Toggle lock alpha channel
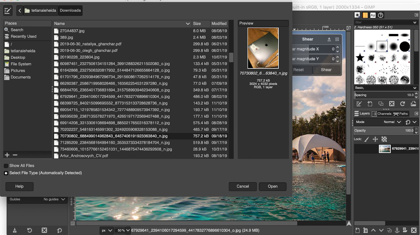Viewport: 420px width, 235px height. (x=384, y=139)
